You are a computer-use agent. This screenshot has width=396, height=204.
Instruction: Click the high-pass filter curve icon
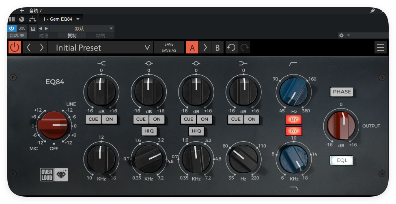(293, 64)
